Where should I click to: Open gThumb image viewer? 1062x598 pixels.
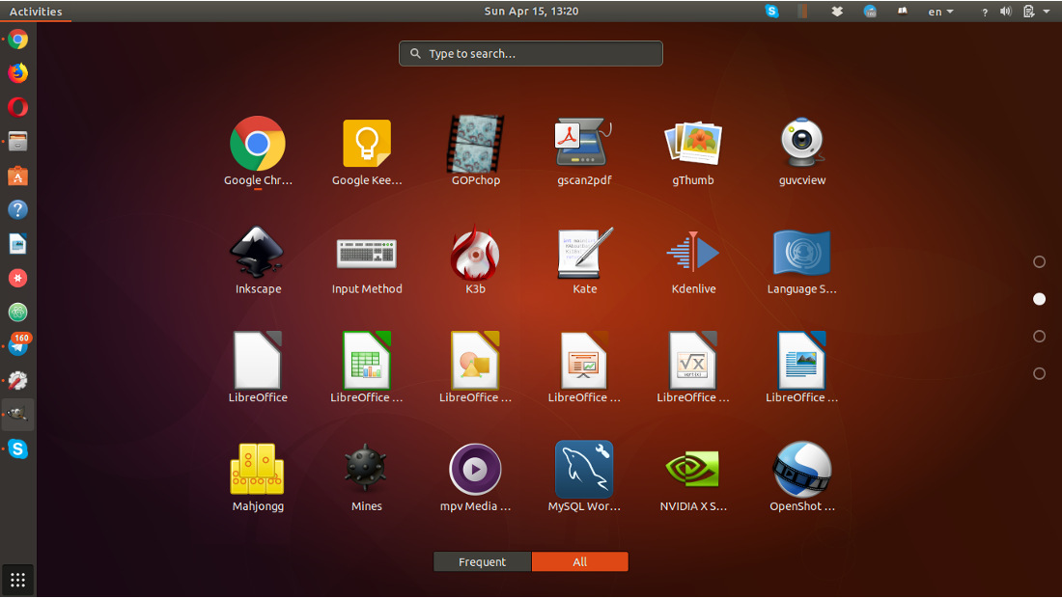(693, 144)
